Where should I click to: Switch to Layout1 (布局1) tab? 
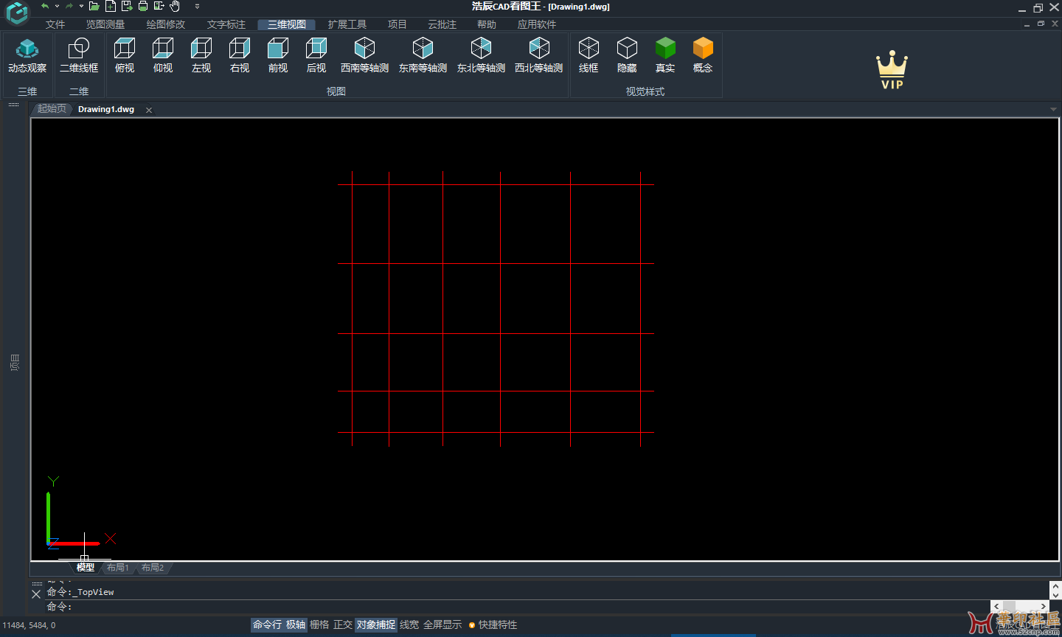pos(118,568)
